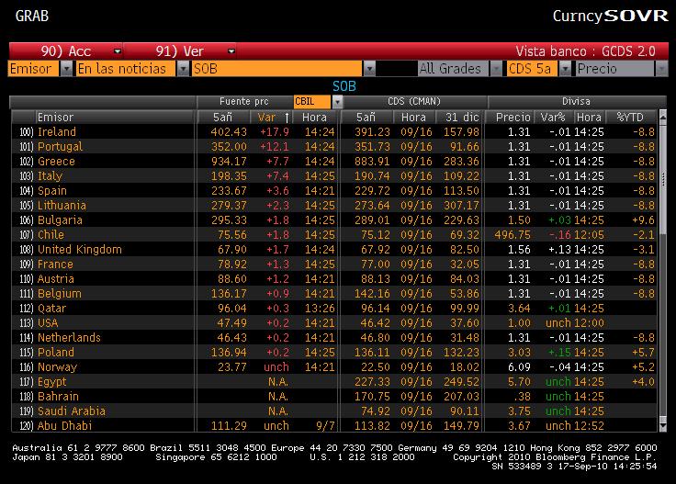Click the table scrollbar down arrow

pyautogui.click(x=663, y=426)
